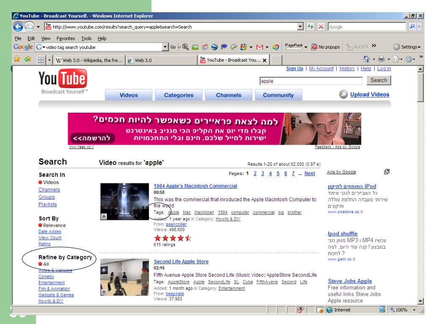Stop loading with the red X icon
Viewport: 433px width, 324px height.
pos(321,27)
